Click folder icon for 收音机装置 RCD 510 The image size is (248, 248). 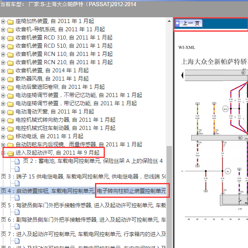coord(10,46)
